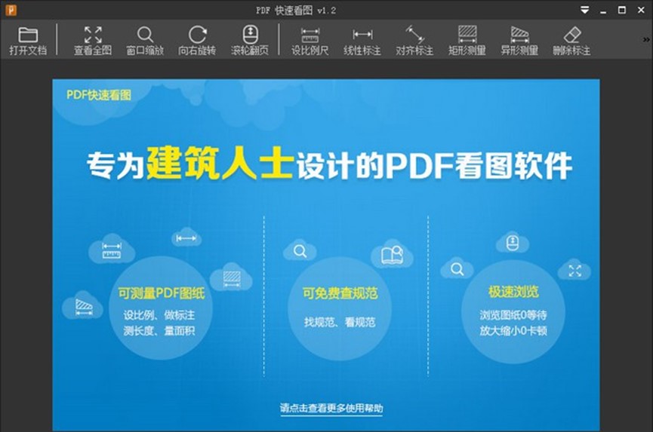The height and width of the screenshot is (432, 653).
Task: Activate the 矩形测量 rectangle measurement tool
Action: 467,41
